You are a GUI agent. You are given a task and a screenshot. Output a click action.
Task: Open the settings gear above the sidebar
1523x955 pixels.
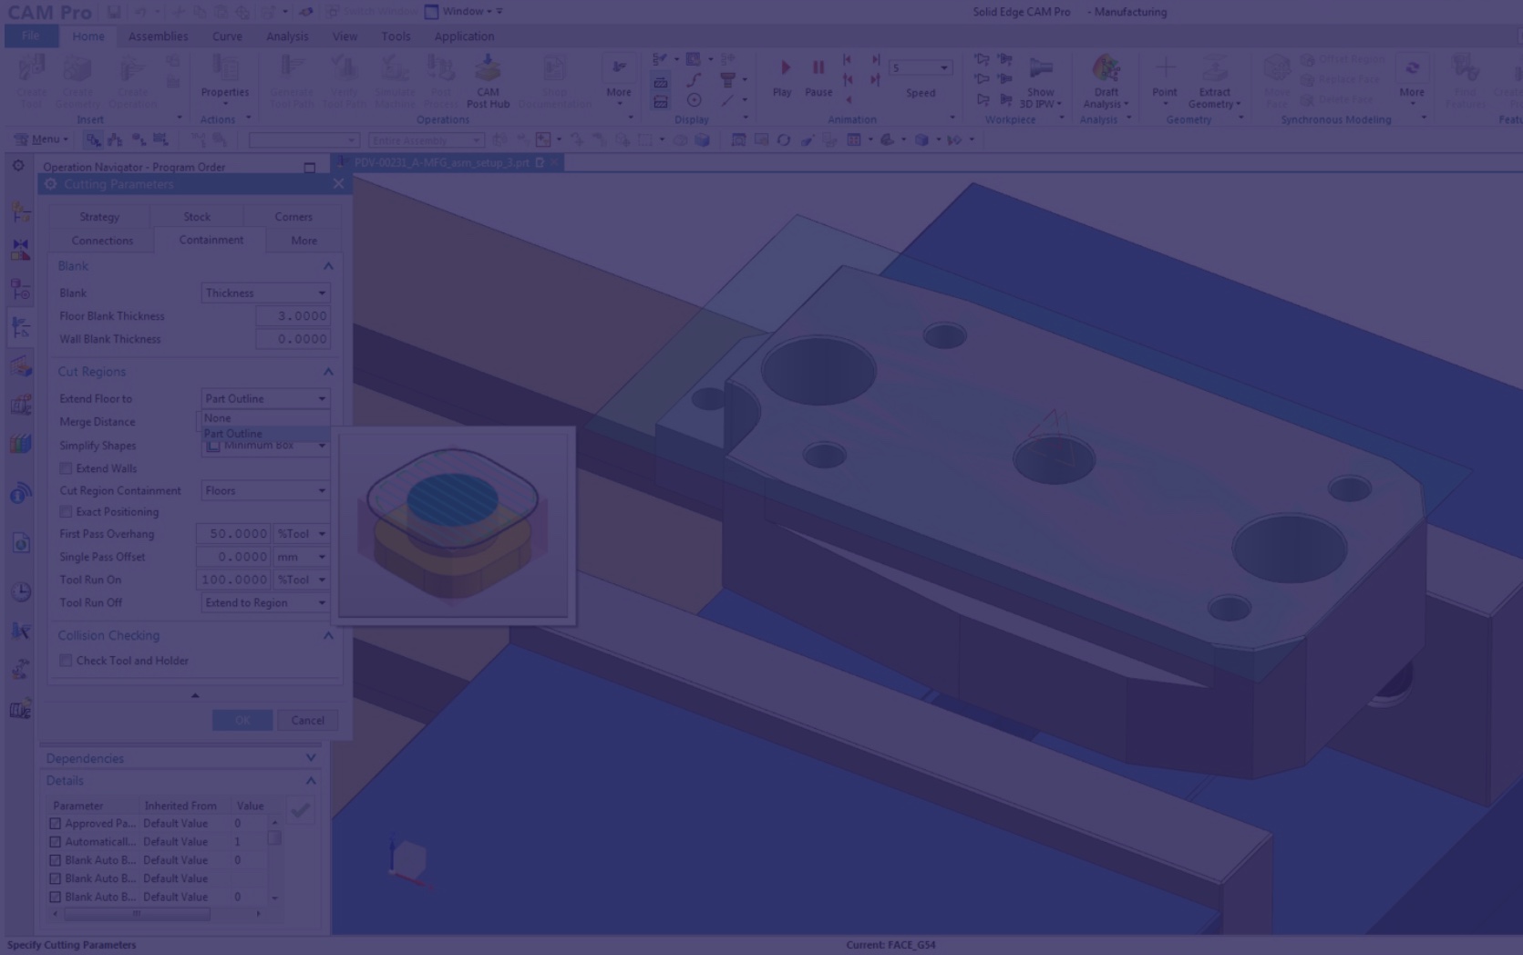18,166
